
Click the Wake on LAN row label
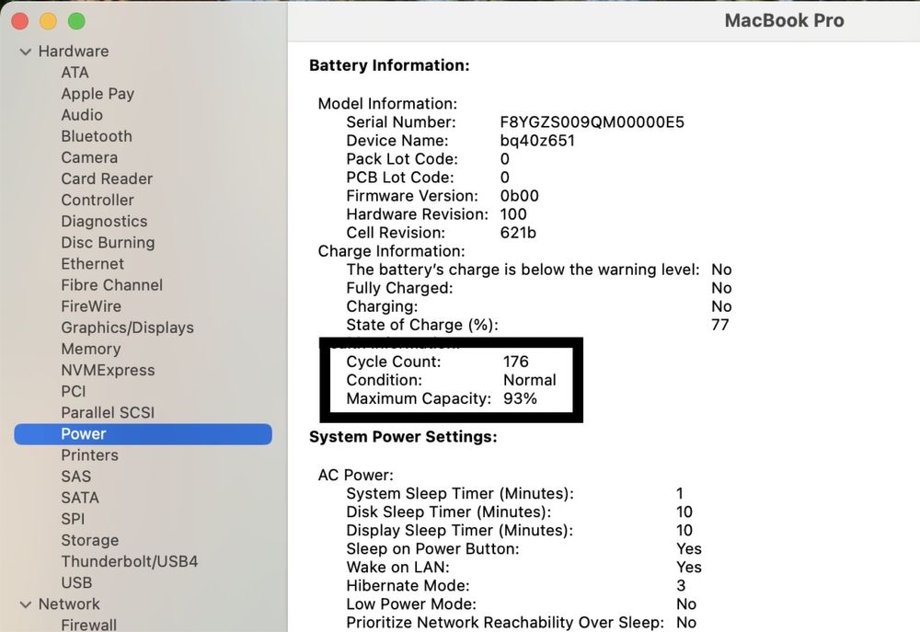397,568
